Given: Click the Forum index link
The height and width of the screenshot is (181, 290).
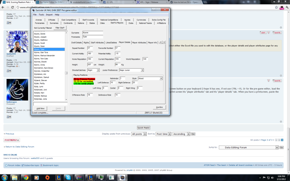Looking at the screenshot, I should [14, 165].
